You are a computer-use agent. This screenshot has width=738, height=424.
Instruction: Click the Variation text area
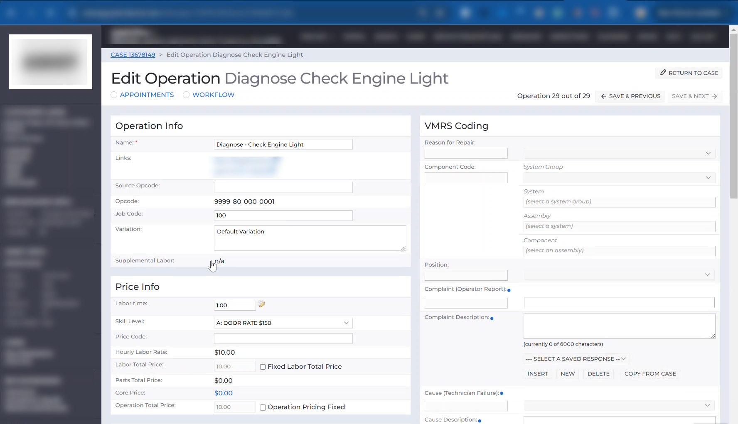point(310,238)
